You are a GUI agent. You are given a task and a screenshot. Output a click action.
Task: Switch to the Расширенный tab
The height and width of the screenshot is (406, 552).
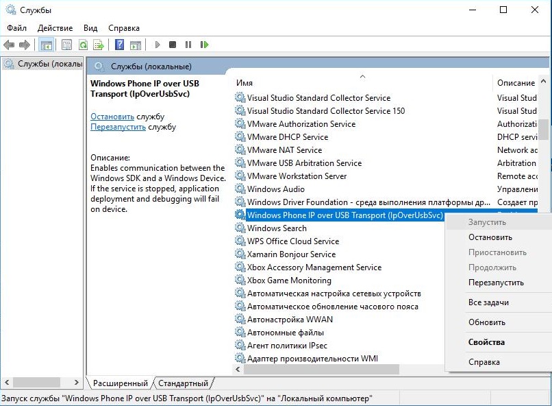[x=121, y=383]
